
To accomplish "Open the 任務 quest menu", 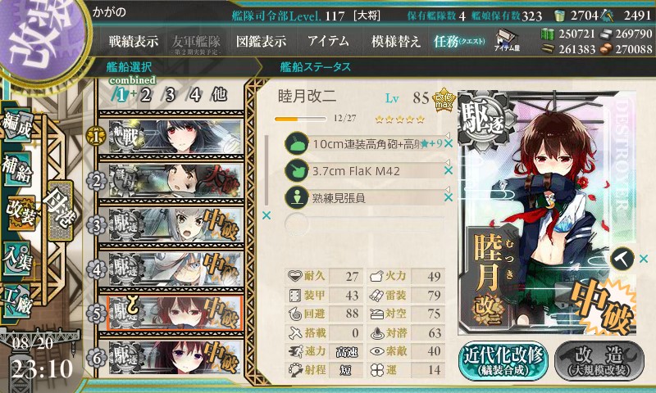I will click(x=459, y=41).
